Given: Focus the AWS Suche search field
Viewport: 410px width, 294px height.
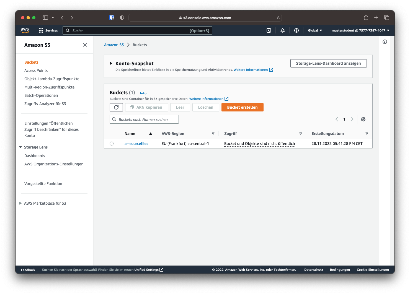Looking at the screenshot, I should tap(137, 30).
